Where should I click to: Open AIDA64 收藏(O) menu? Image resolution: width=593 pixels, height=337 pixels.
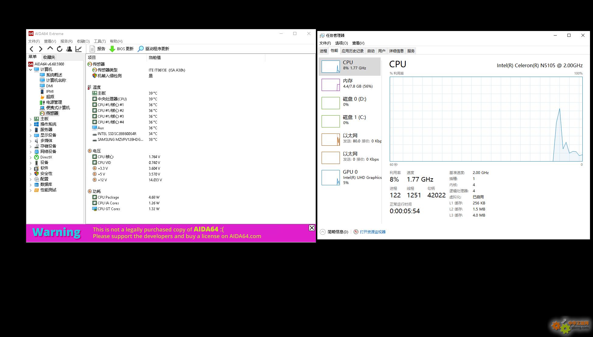pos(83,41)
